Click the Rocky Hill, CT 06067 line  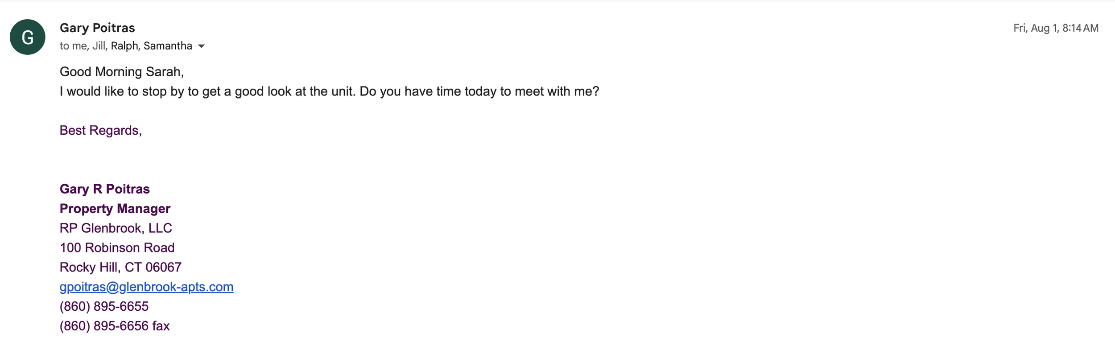click(121, 267)
